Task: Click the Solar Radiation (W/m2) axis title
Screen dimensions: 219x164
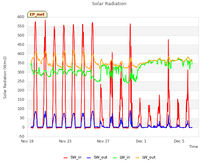Action: (5, 78)
